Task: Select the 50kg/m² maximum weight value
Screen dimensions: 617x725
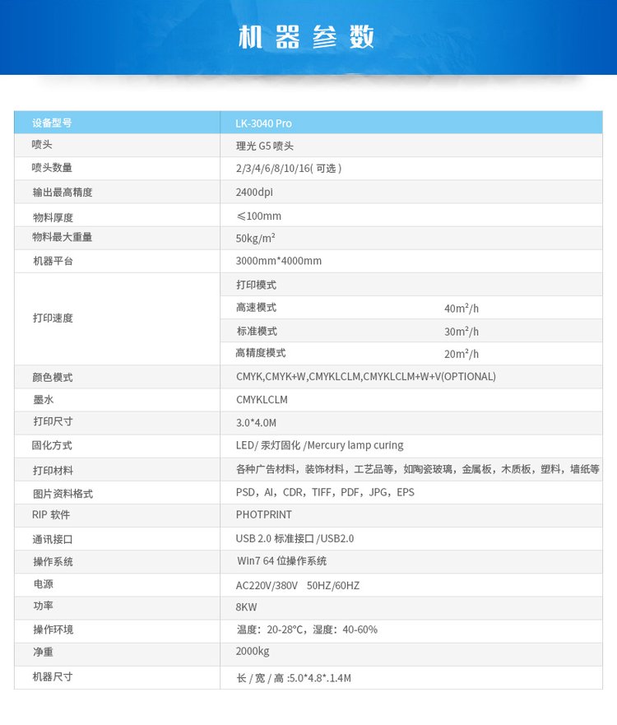Action: (255, 238)
